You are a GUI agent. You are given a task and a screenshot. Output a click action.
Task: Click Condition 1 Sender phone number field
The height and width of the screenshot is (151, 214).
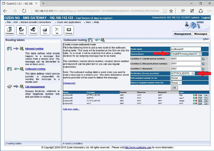186,59
